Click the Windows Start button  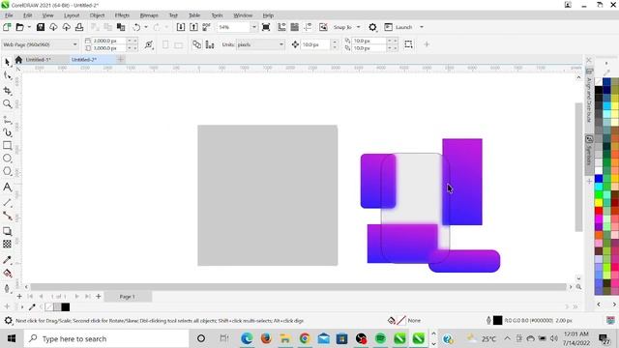[x=11, y=338]
